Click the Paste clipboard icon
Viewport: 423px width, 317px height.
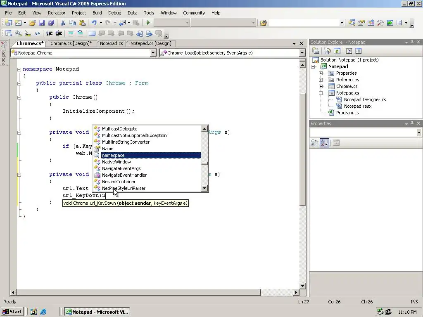point(82,23)
